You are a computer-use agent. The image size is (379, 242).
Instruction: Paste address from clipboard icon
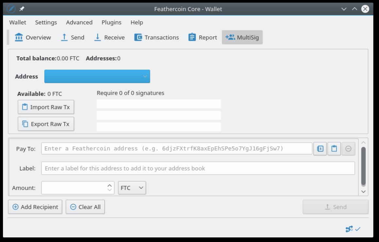pyautogui.click(x=334, y=148)
